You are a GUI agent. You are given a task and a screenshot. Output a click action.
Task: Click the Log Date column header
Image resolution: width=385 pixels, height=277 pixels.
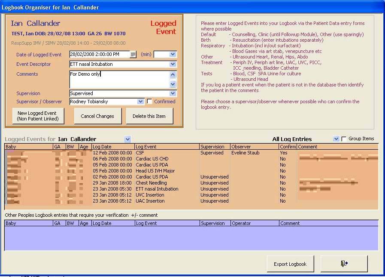click(x=113, y=147)
